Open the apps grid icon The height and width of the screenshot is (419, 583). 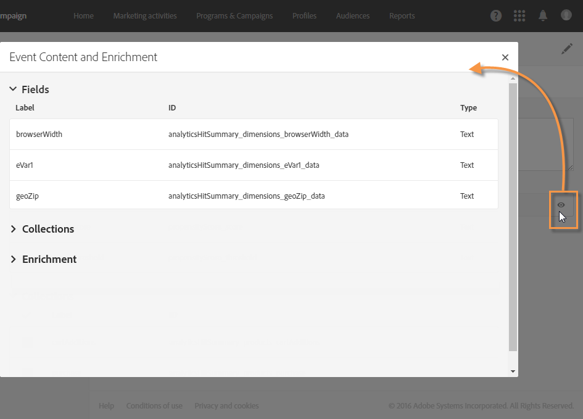pos(519,15)
